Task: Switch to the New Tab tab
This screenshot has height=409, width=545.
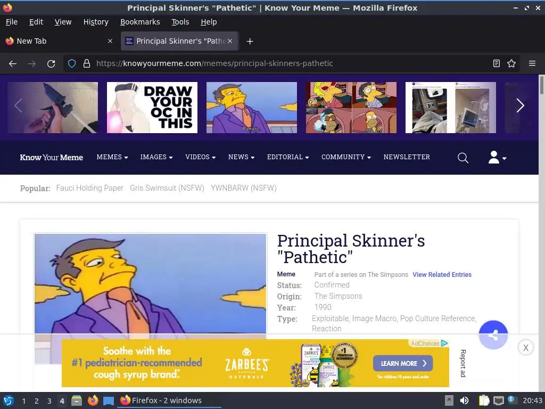Action: [59, 41]
